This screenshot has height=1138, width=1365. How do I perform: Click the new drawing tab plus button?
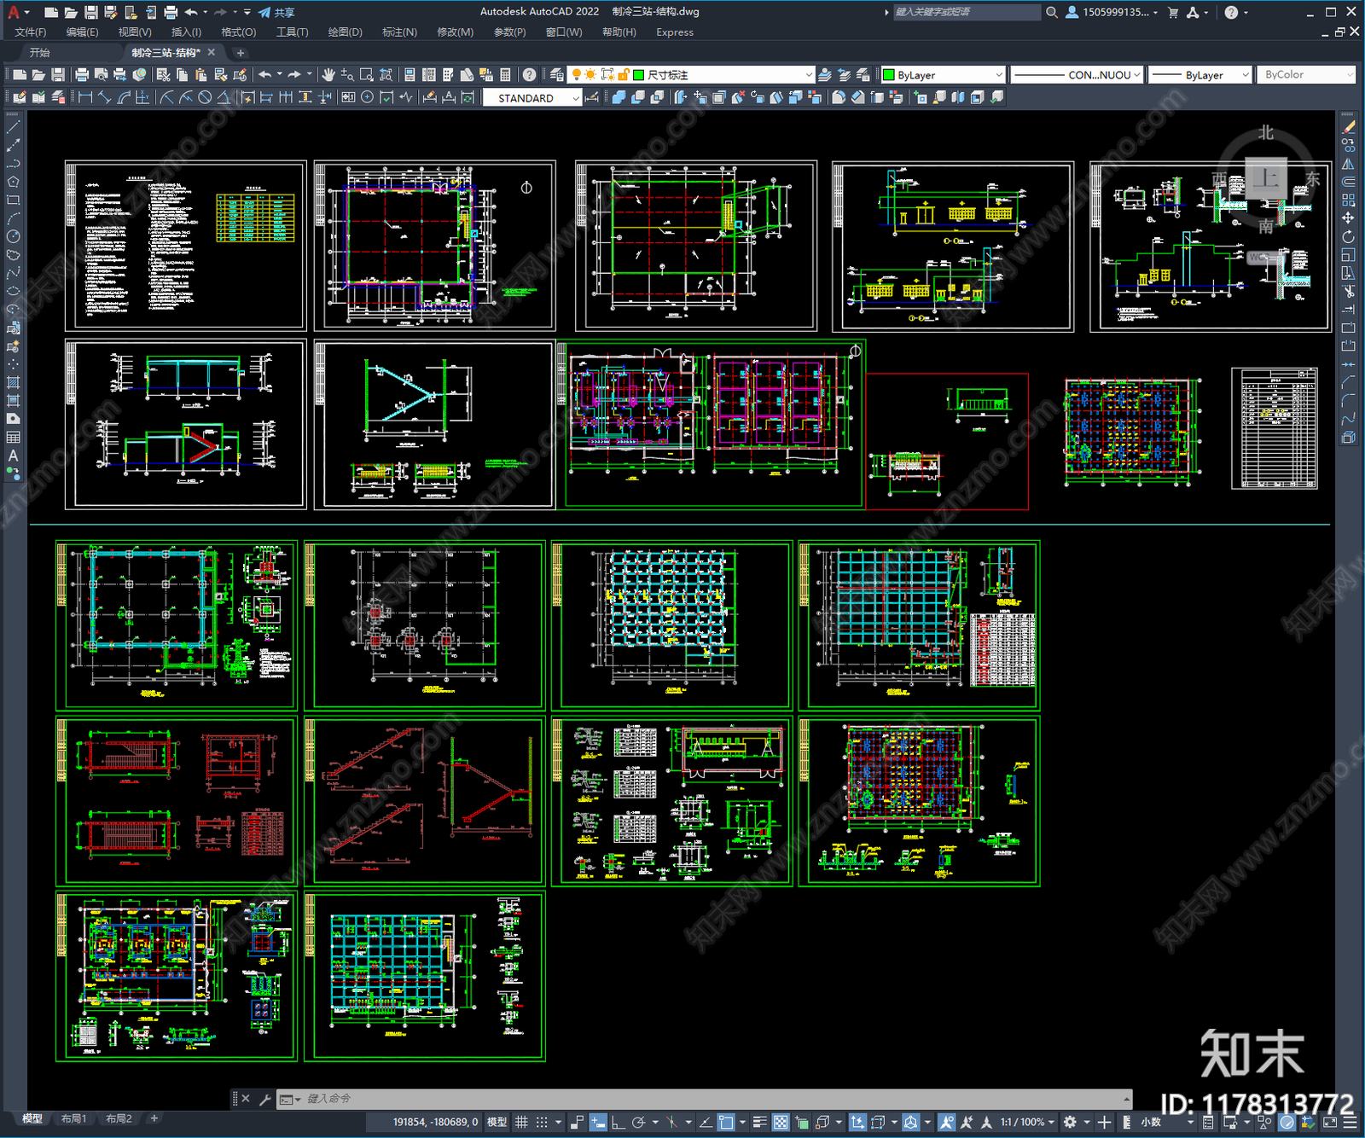pyautogui.click(x=241, y=53)
